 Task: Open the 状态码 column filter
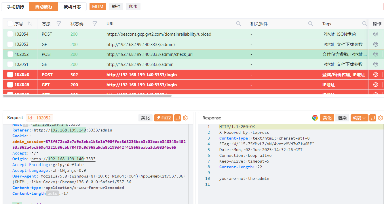point(95,24)
